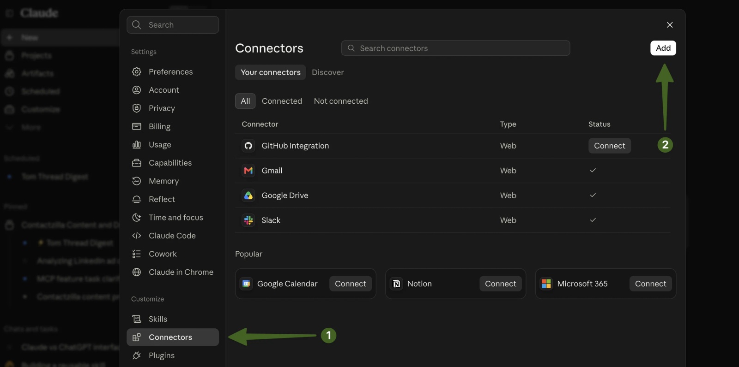The height and width of the screenshot is (367, 739).
Task: Connect Microsoft 365
Action: (x=651, y=284)
